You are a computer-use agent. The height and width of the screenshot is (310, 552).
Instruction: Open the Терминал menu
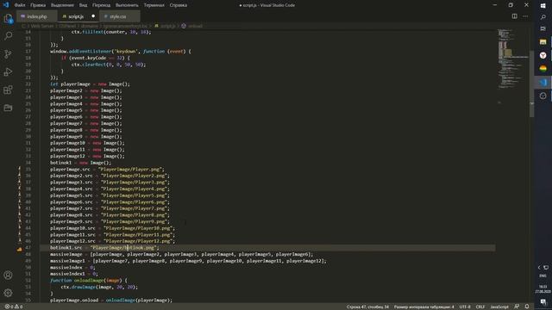pos(154,5)
